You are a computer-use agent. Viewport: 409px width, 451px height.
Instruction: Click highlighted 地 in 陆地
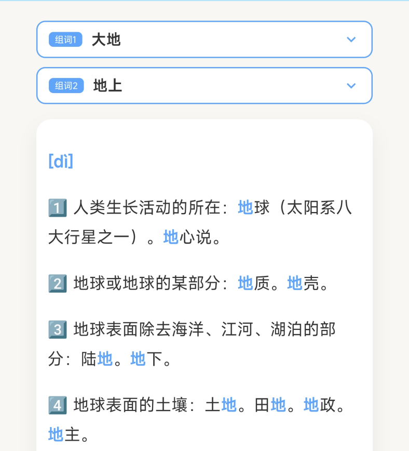105,359
